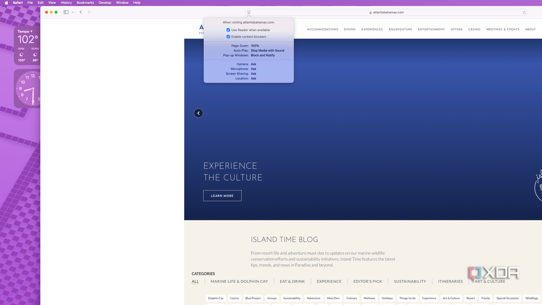
Task: Expand the tab group dropdown arrow beside sidebar
Action: tap(73, 12)
